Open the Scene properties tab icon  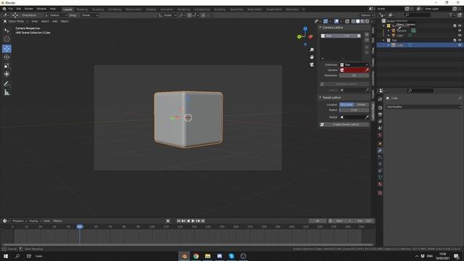point(380,128)
